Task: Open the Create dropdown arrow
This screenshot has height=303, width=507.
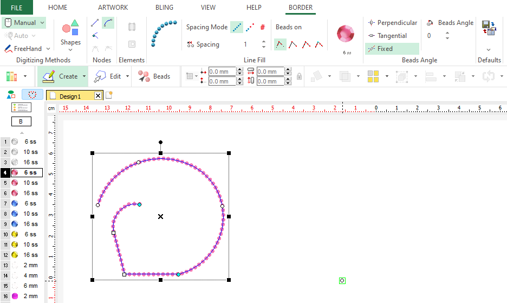Action: tap(84, 76)
